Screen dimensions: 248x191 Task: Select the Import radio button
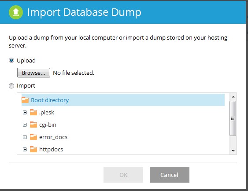[x=11, y=86]
